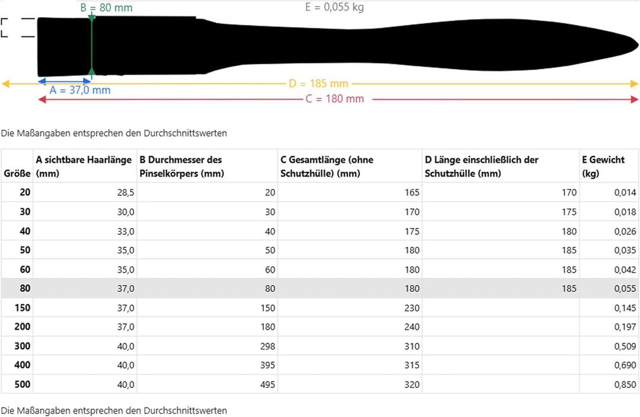Screen dimensions: 640x417
Task: Click the 'E = 0,055 kg' diagram label
Action: (x=334, y=7)
